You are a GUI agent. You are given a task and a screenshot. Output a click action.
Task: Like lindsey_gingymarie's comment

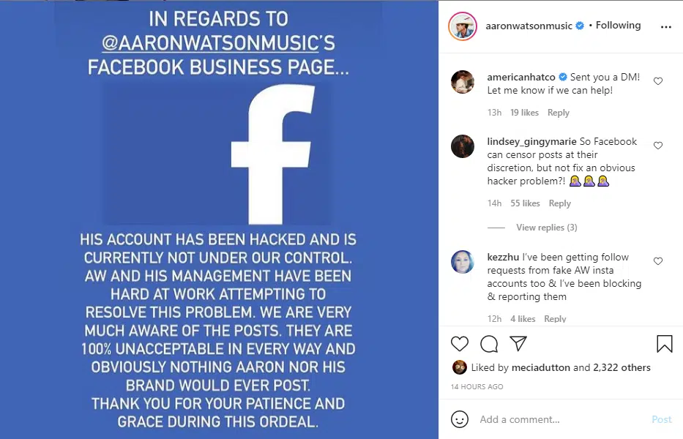pos(658,146)
